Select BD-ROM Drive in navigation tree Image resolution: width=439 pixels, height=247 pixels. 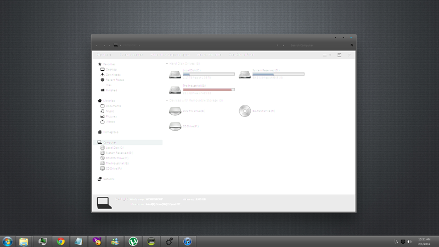click(x=117, y=158)
